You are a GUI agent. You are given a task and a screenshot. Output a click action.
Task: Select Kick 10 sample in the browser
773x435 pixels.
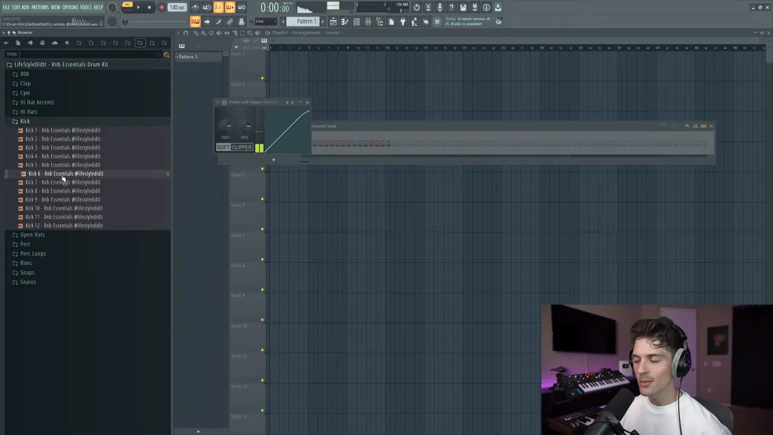pos(63,208)
